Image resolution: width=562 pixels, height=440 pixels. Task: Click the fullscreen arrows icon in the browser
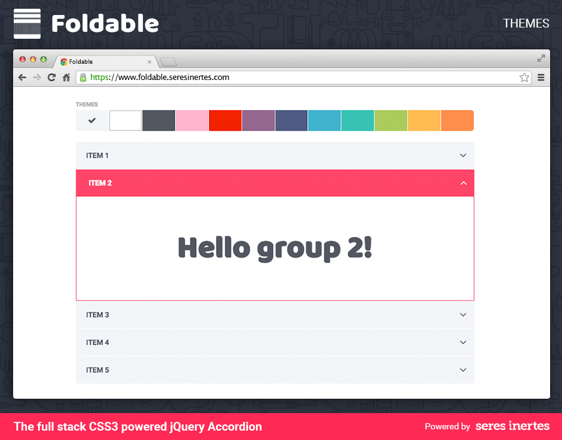[541, 59]
